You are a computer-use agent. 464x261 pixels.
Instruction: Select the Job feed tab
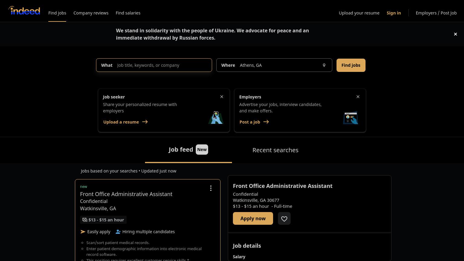point(188,150)
